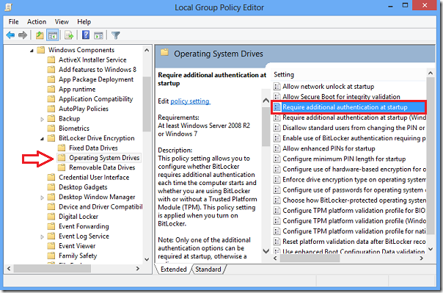Select Disallow standard users from changing the PIN
The height and width of the screenshot is (293, 443).
354,128
